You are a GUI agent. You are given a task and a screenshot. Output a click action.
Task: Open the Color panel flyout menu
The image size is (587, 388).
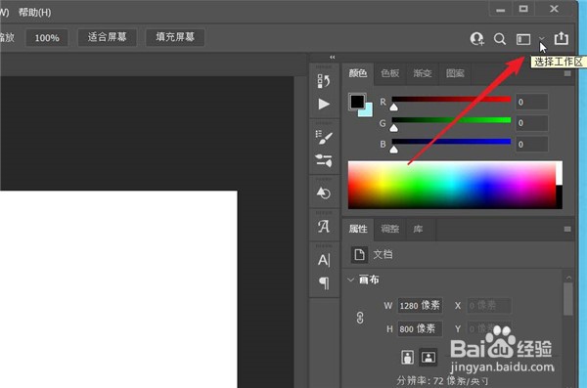pyautogui.click(x=567, y=73)
